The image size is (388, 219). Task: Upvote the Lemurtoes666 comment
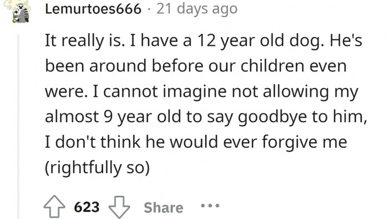point(54,206)
